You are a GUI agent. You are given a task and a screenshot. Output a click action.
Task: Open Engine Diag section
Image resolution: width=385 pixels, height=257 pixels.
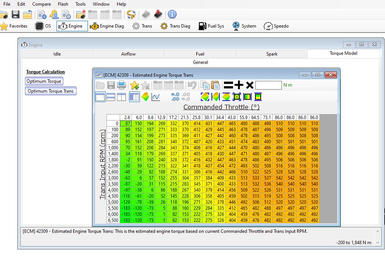click(x=107, y=26)
